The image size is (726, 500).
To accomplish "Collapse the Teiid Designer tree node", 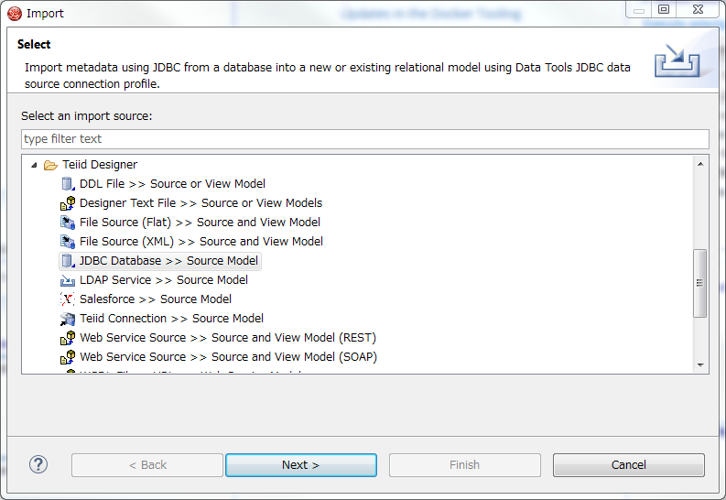I will tap(34, 165).
